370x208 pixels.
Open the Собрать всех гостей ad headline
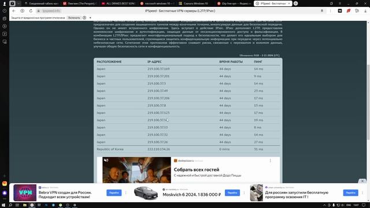click(197, 169)
